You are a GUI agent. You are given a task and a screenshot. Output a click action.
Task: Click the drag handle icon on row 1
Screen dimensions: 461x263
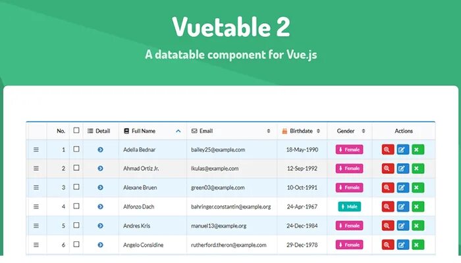pos(36,150)
